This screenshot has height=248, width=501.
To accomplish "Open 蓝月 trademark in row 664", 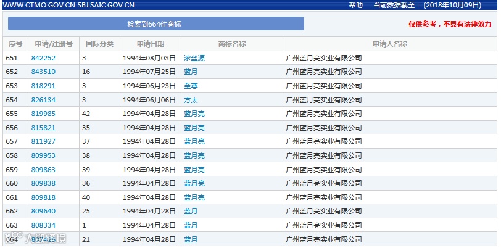I will pyautogui.click(x=191, y=239).
